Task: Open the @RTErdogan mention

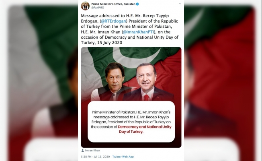Action: (x=113, y=21)
